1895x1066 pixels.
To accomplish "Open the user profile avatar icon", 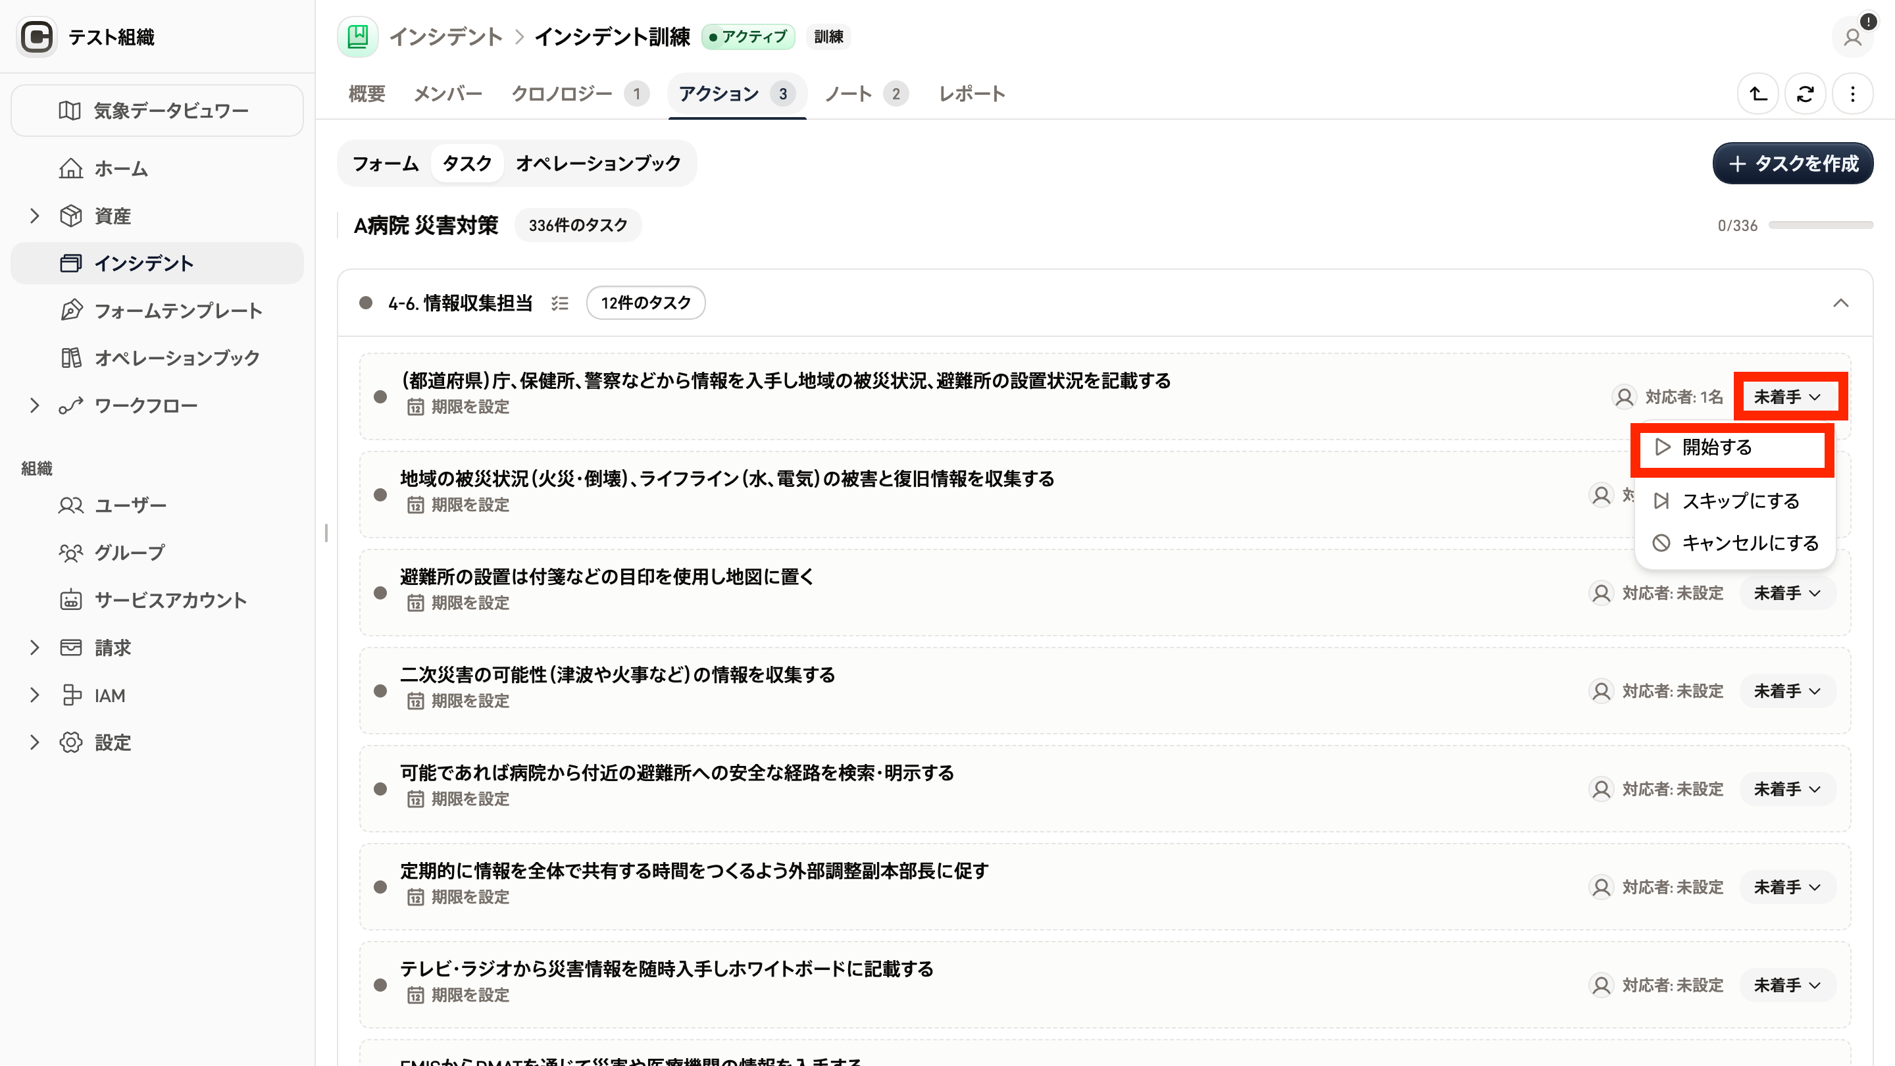I will coord(1852,37).
